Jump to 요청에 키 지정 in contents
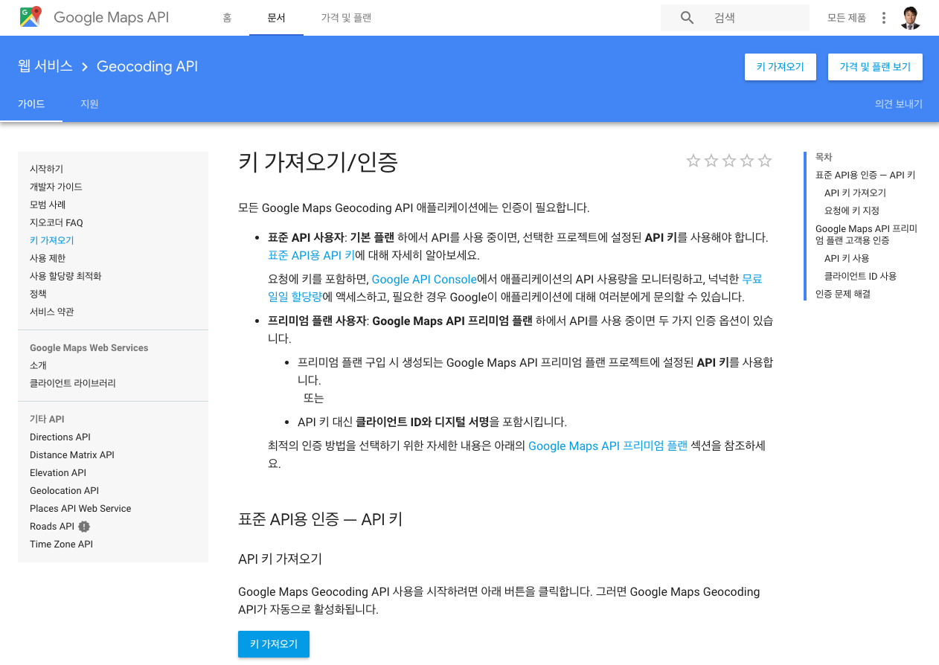 [852, 211]
